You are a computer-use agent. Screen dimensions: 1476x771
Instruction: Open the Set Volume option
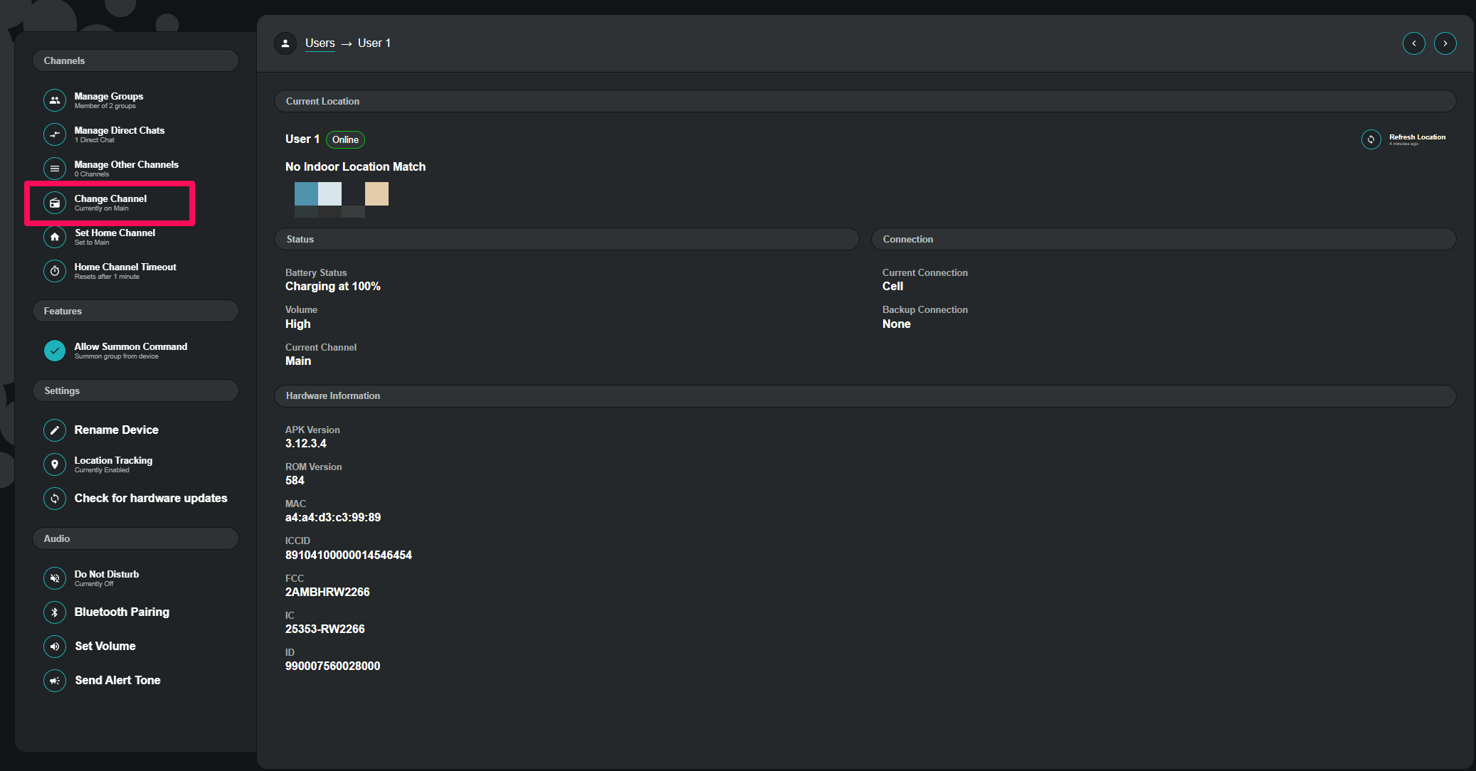[105, 646]
